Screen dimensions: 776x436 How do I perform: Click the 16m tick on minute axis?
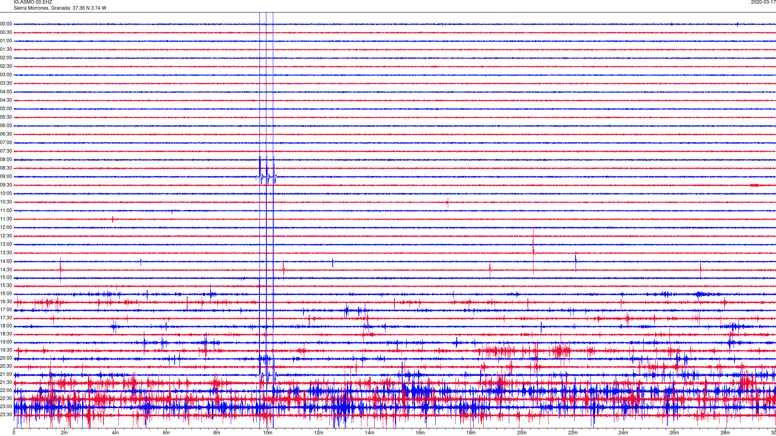(x=420, y=433)
